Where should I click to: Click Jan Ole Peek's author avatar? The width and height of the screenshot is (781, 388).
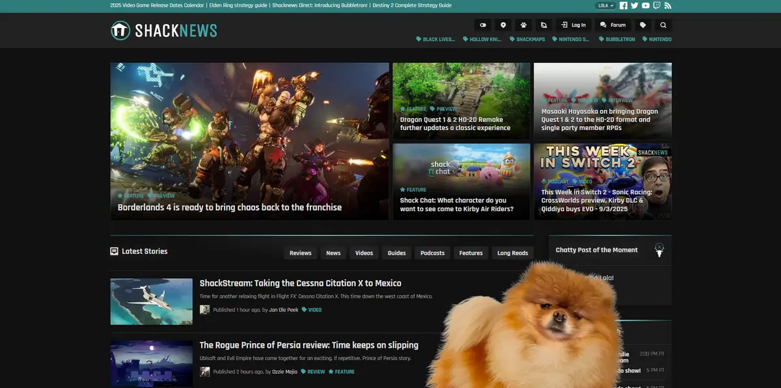pos(204,310)
